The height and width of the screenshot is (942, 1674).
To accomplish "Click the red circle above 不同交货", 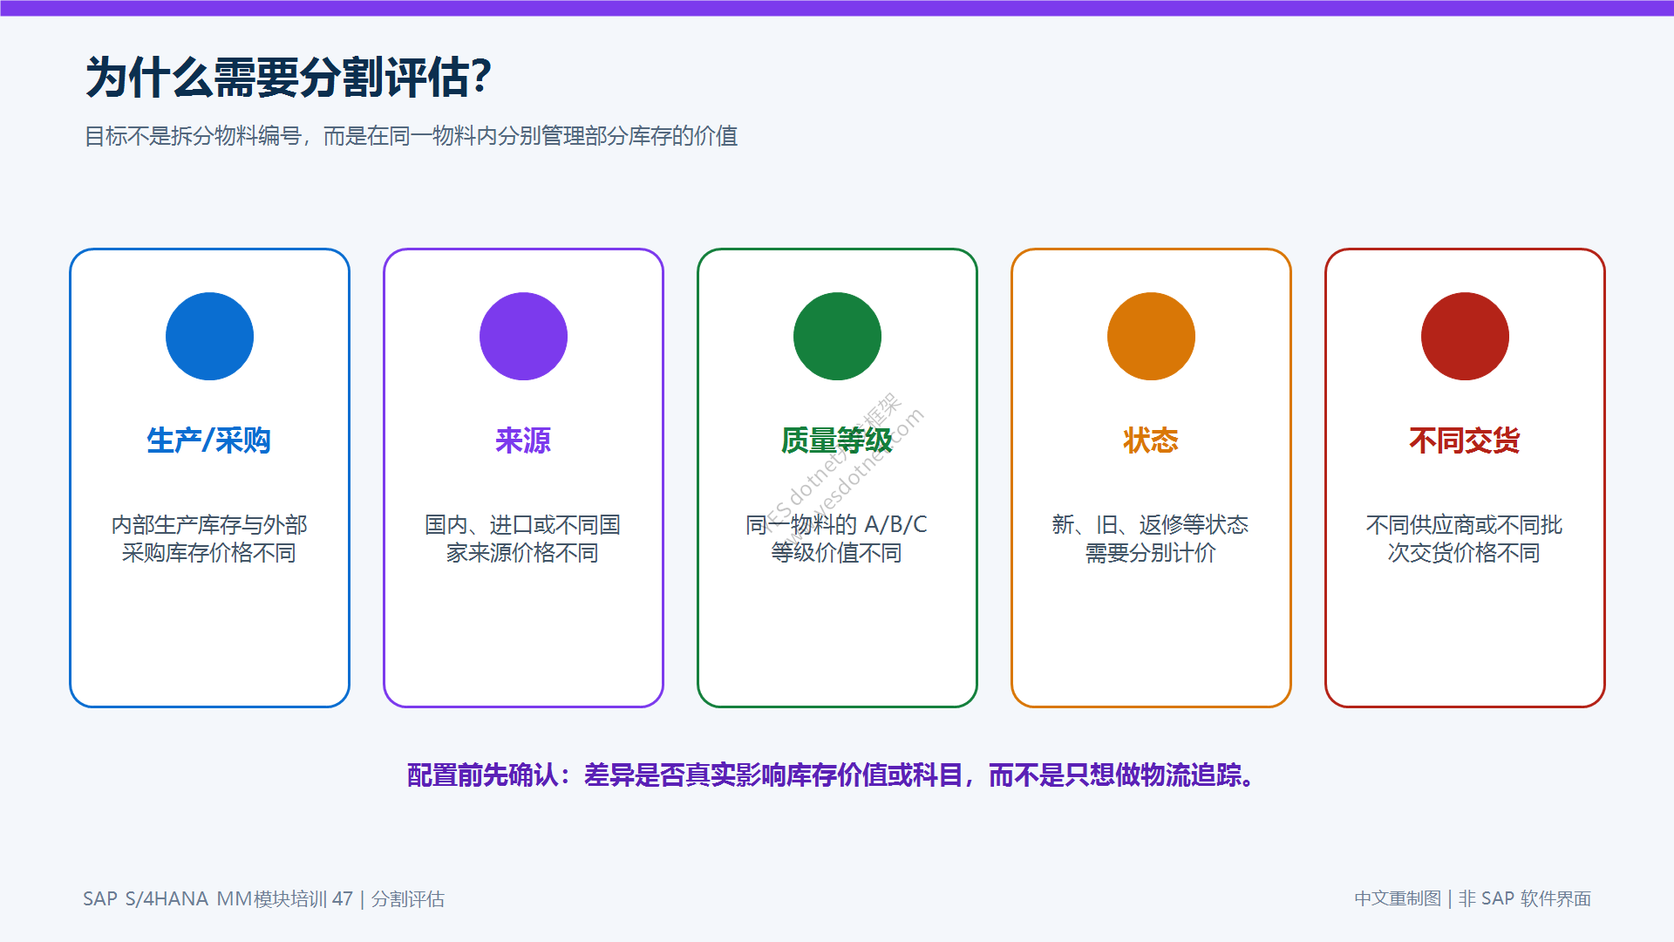I will pyautogui.click(x=1465, y=336).
